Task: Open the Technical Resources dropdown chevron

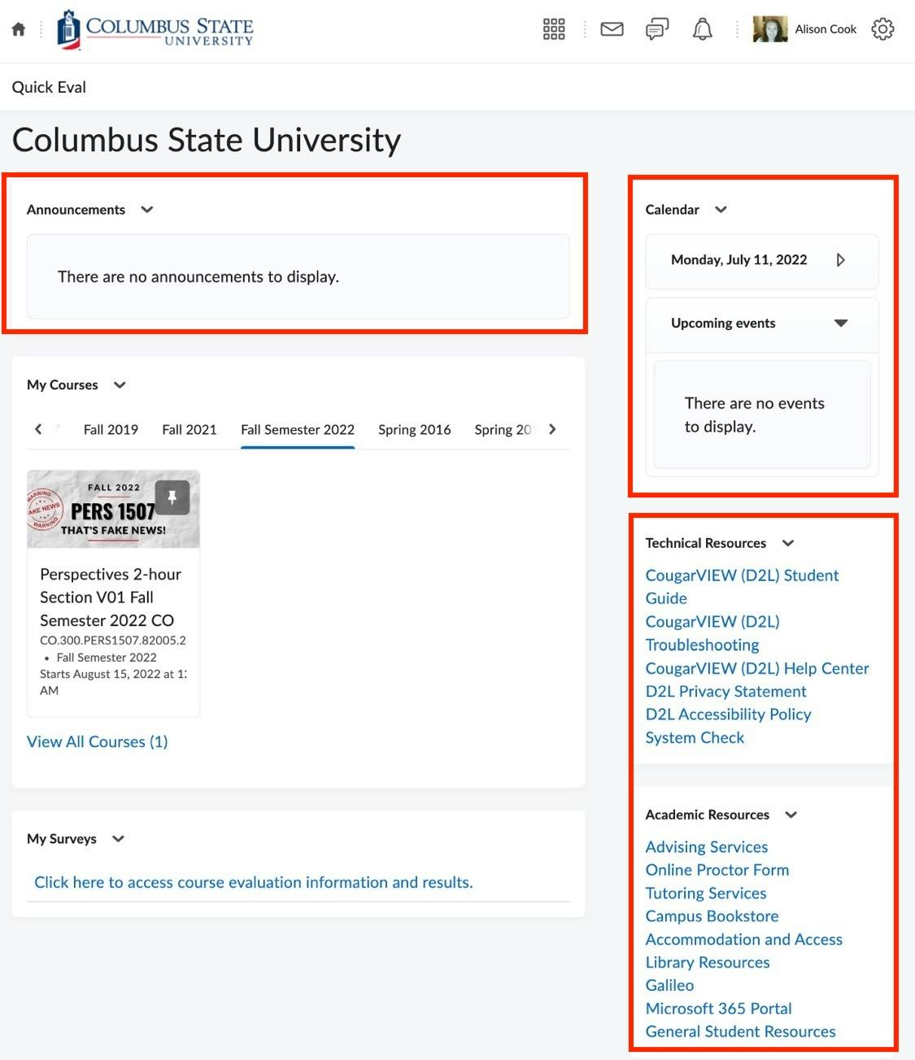Action: click(787, 543)
